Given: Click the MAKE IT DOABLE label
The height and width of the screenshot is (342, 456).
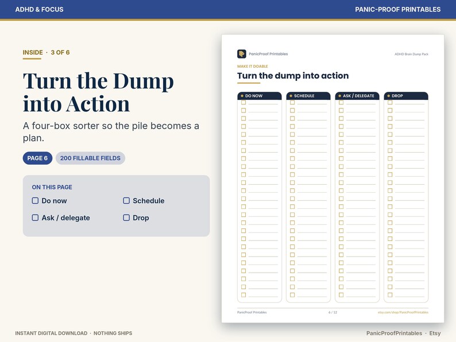Looking at the screenshot, I should pyautogui.click(x=253, y=66).
